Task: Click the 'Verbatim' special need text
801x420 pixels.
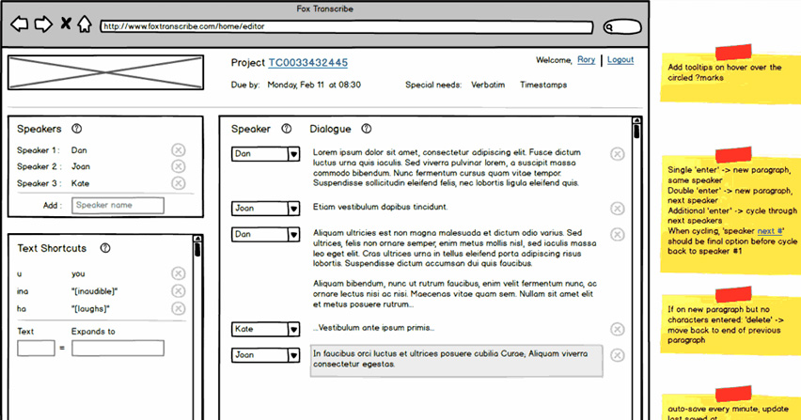Action: click(488, 85)
